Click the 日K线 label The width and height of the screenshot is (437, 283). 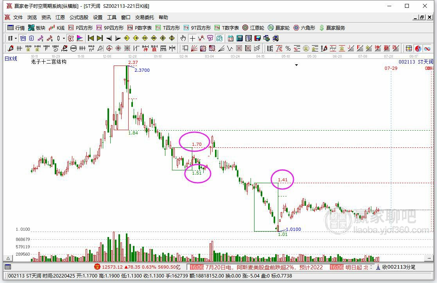[11, 58]
